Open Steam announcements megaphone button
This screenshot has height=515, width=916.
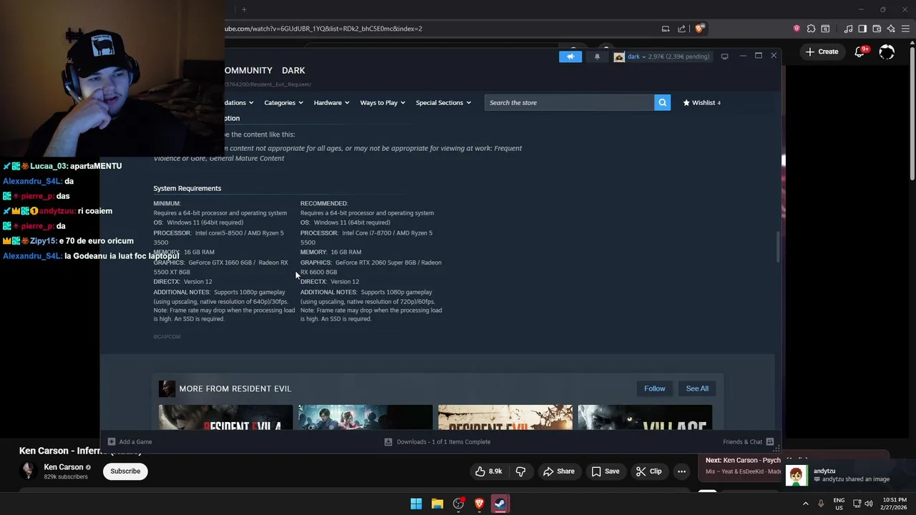570,57
